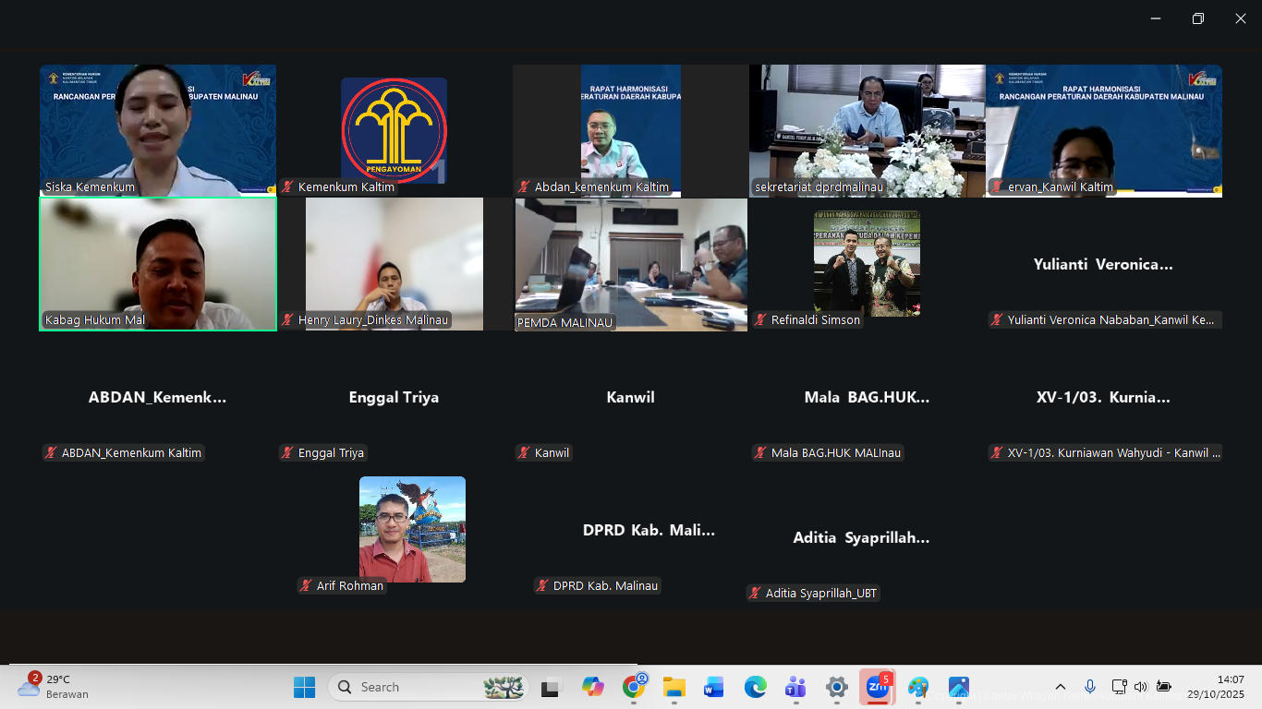Show hidden system tray icons
This screenshot has width=1262, height=709.
1061,687
